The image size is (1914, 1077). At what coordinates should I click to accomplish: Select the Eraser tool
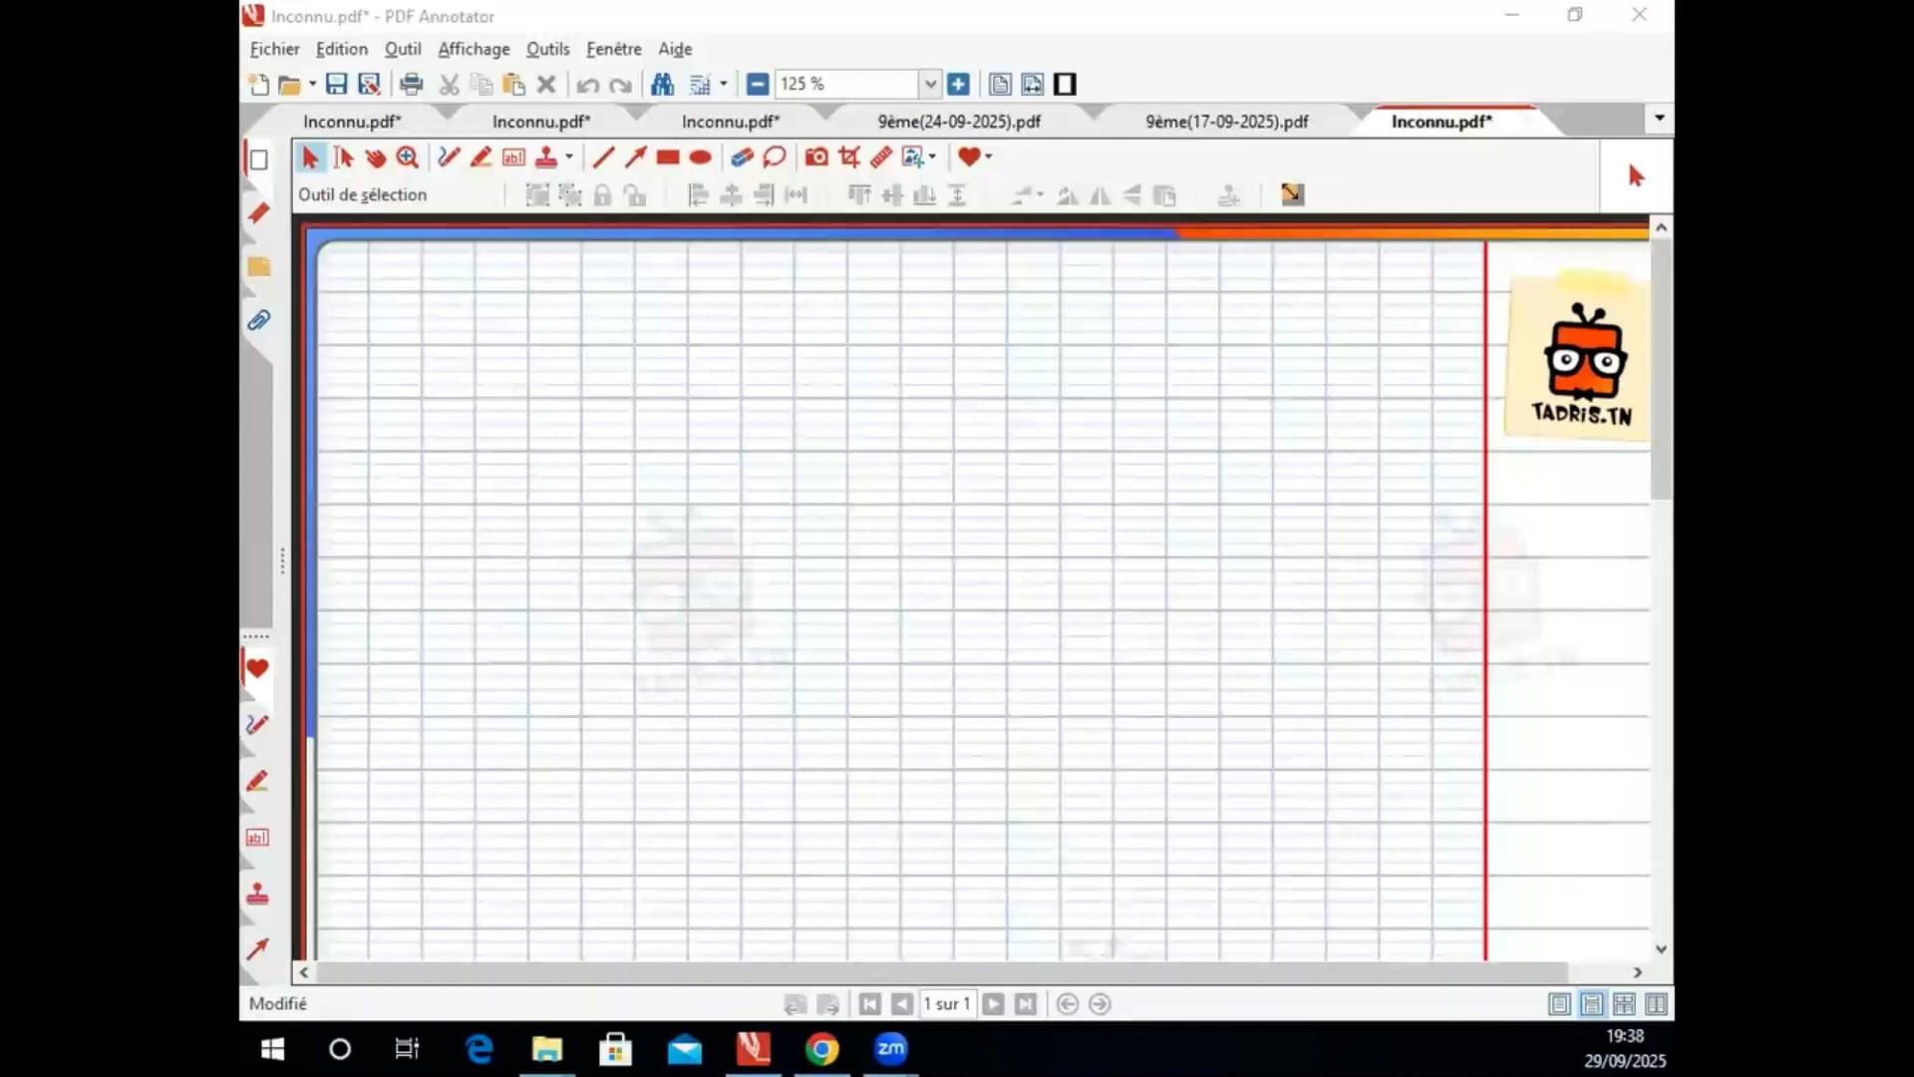pyautogui.click(x=741, y=157)
